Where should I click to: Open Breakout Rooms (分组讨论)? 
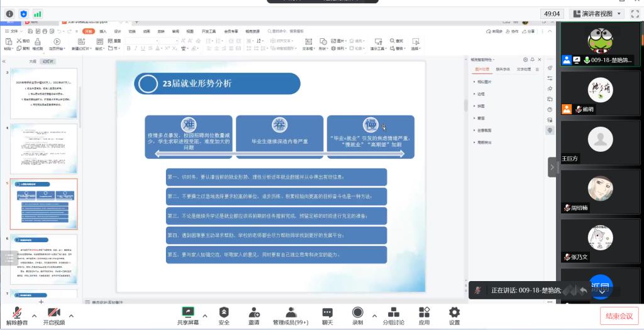pyautogui.click(x=394, y=312)
